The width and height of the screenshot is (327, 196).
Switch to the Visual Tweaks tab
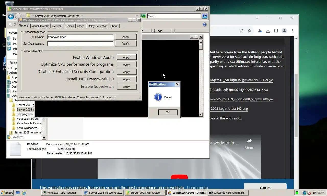(40, 26)
